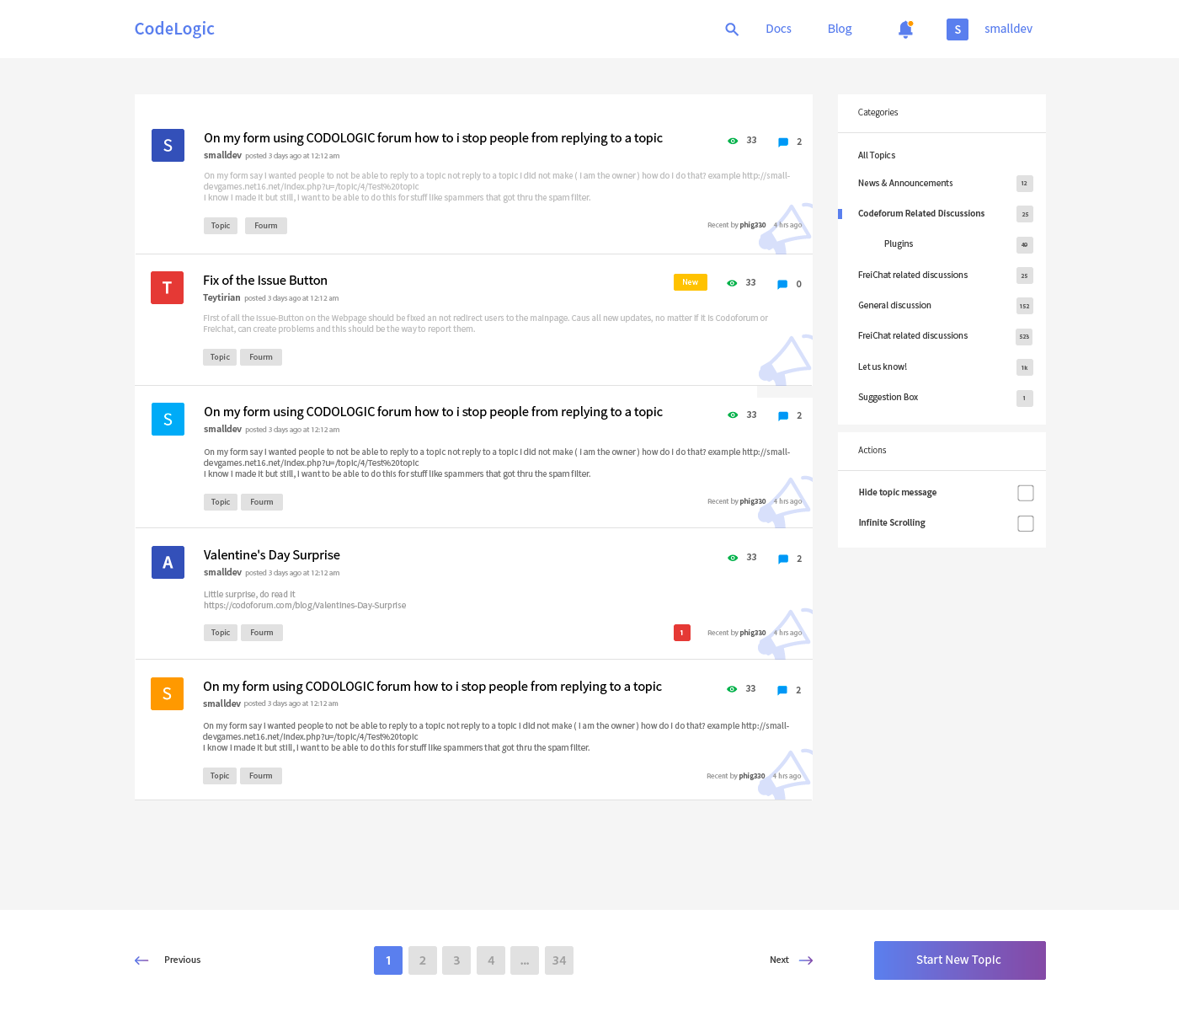Viewport: 1179px width, 1011px height.
Task: Click the Next right arrow icon
Action: pyautogui.click(x=806, y=960)
